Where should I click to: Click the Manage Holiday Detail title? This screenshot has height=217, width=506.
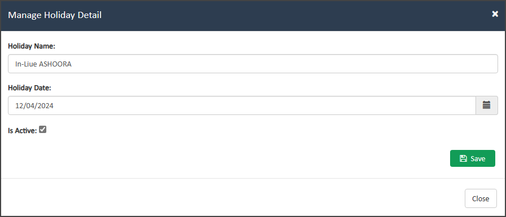click(x=55, y=15)
